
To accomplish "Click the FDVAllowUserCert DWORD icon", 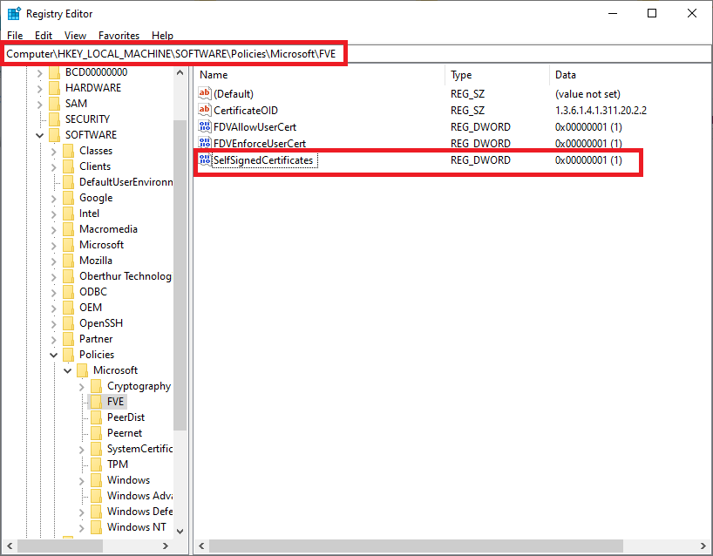I will coord(205,127).
